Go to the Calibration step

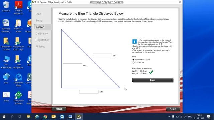pos(42,34)
